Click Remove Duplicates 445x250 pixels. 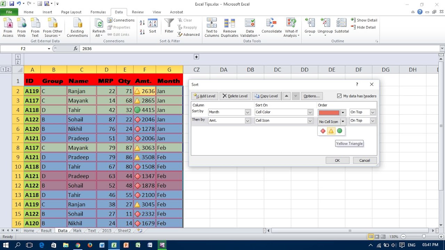[x=229, y=28]
